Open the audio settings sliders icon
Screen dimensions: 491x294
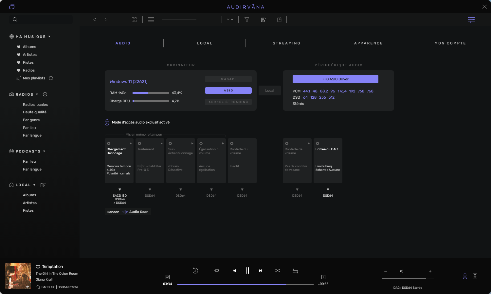(x=471, y=20)
